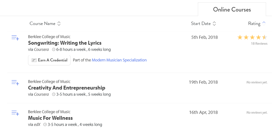View the 18 Reviews for Songwriting
Image resolution: width=277 pixels, height=129 pixels.
click(259, 44)
